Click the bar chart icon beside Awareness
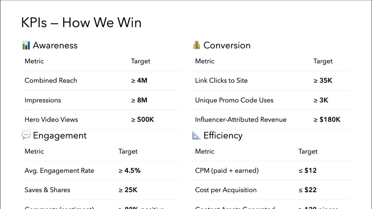Image resolution: width=372 pixels, height=209 pixels. click(x=26, y=45)
